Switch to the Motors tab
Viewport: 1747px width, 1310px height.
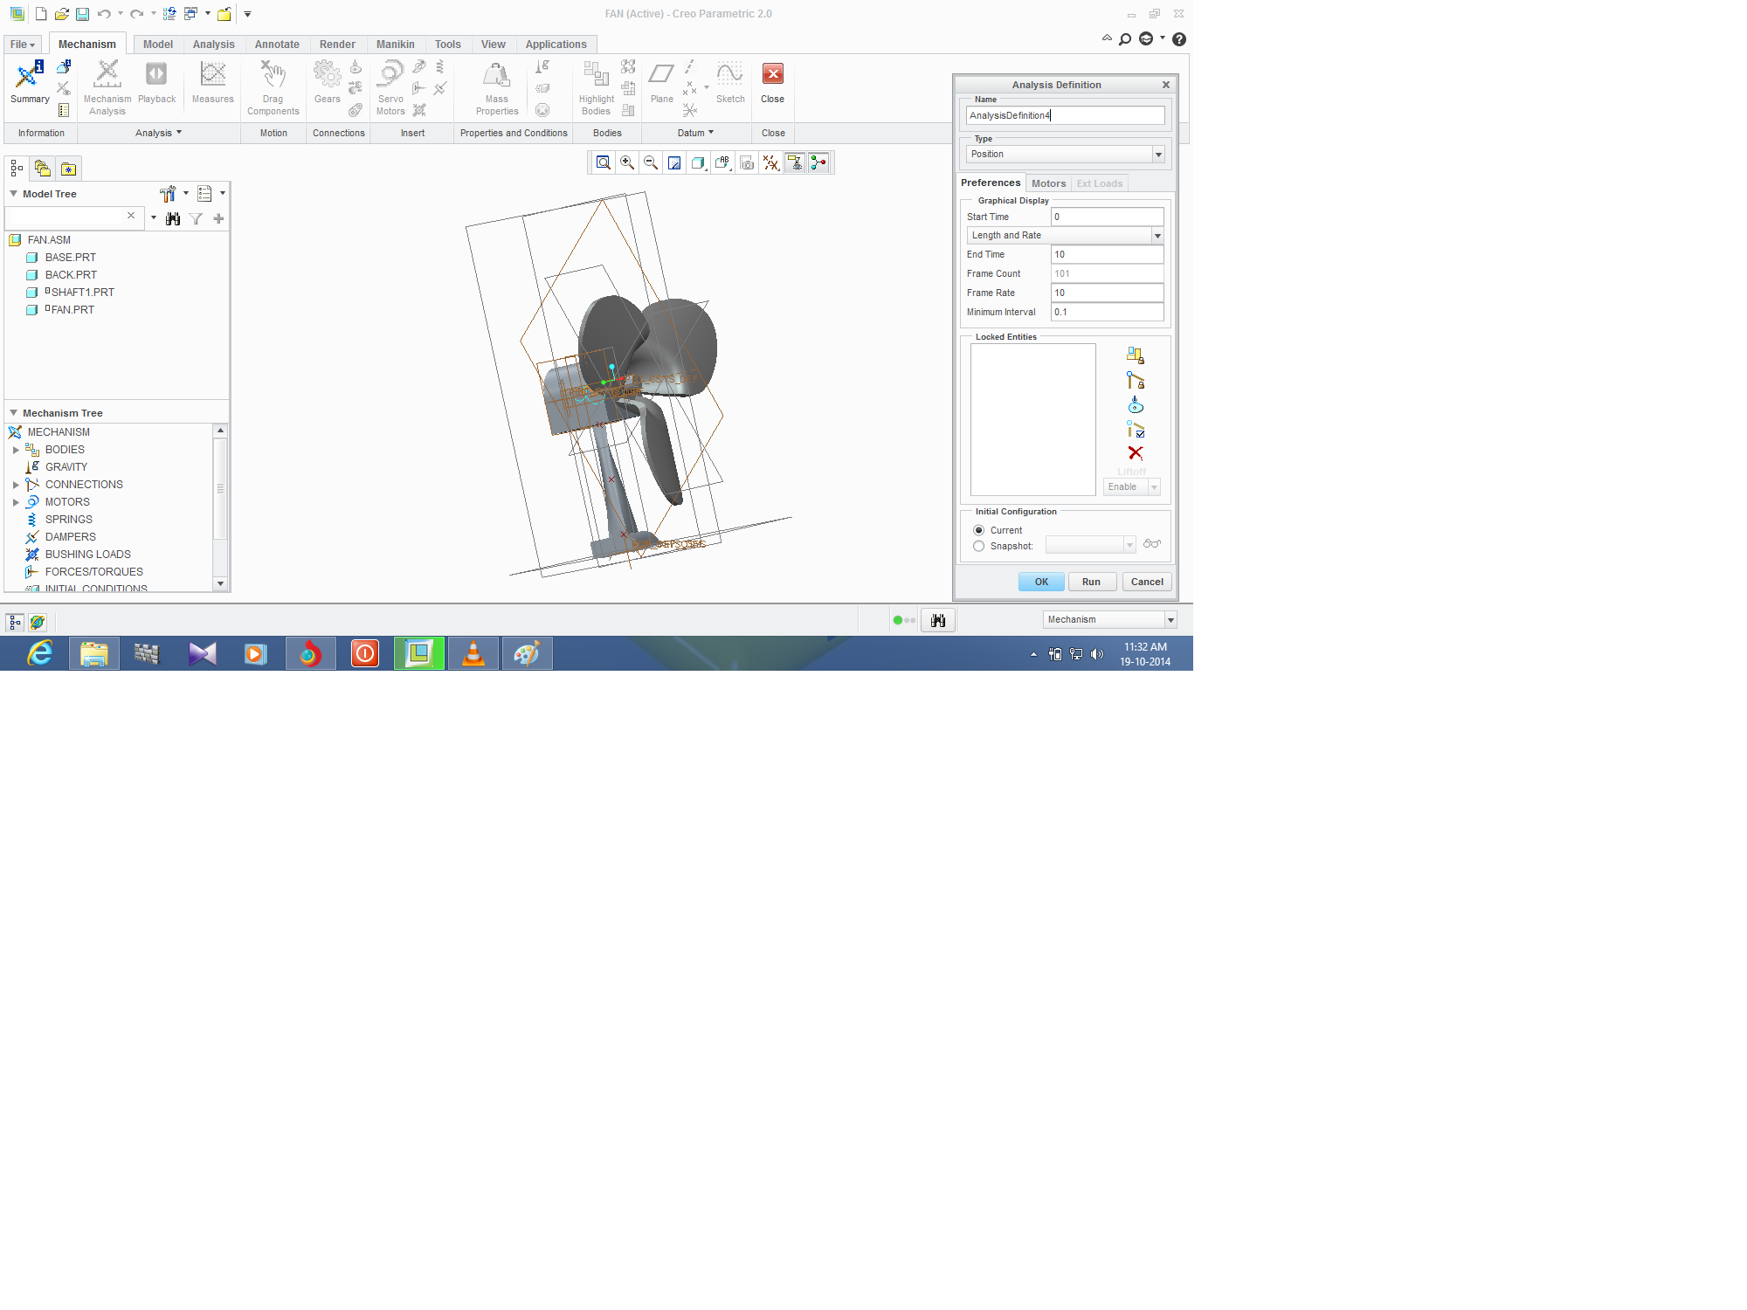pyautogui.click(x=1048, y=183)
